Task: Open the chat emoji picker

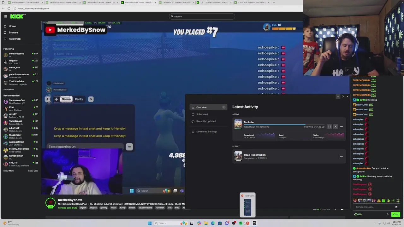Action: 396,207
